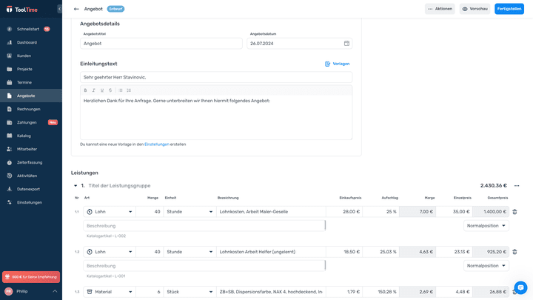Toggle strikethrough in the text editor
This screenshot has height=300, width=533.
click(x=110, y=90)
